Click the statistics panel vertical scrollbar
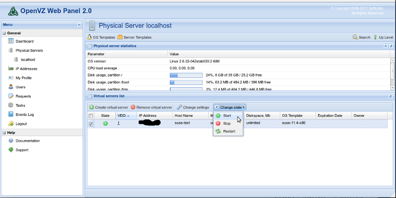The image size is (396, 198). (x=392, y=74)
